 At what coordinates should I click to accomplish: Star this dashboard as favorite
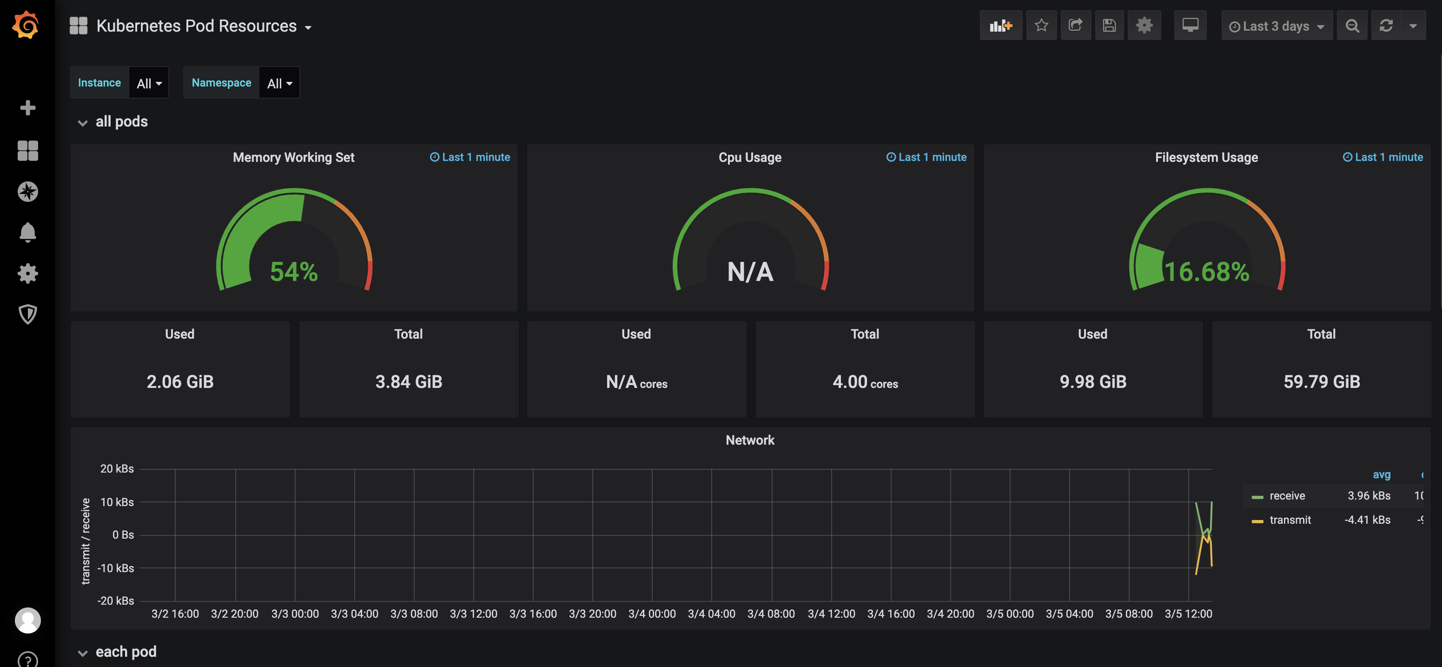[x=1041, y=26]
